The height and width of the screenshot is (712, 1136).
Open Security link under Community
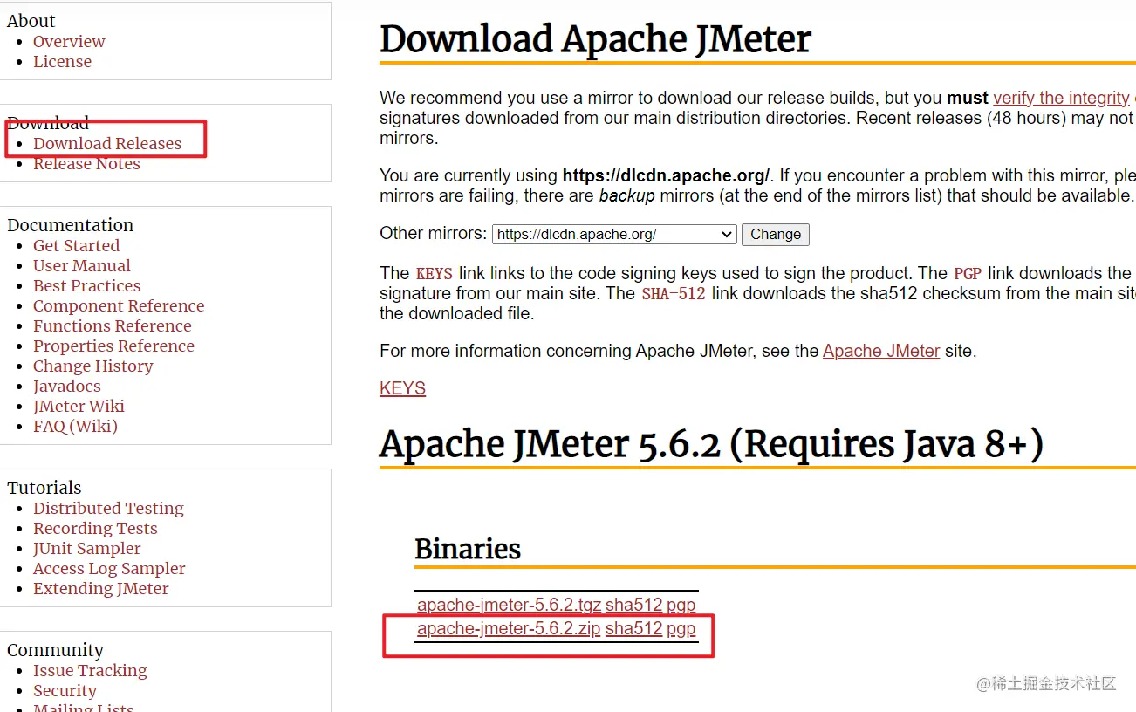[65, 691]
